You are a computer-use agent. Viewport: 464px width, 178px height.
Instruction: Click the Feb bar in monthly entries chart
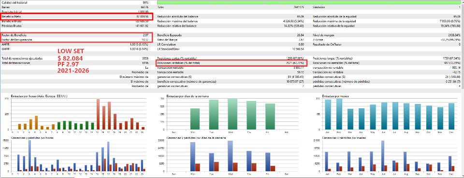pos(339,114)
